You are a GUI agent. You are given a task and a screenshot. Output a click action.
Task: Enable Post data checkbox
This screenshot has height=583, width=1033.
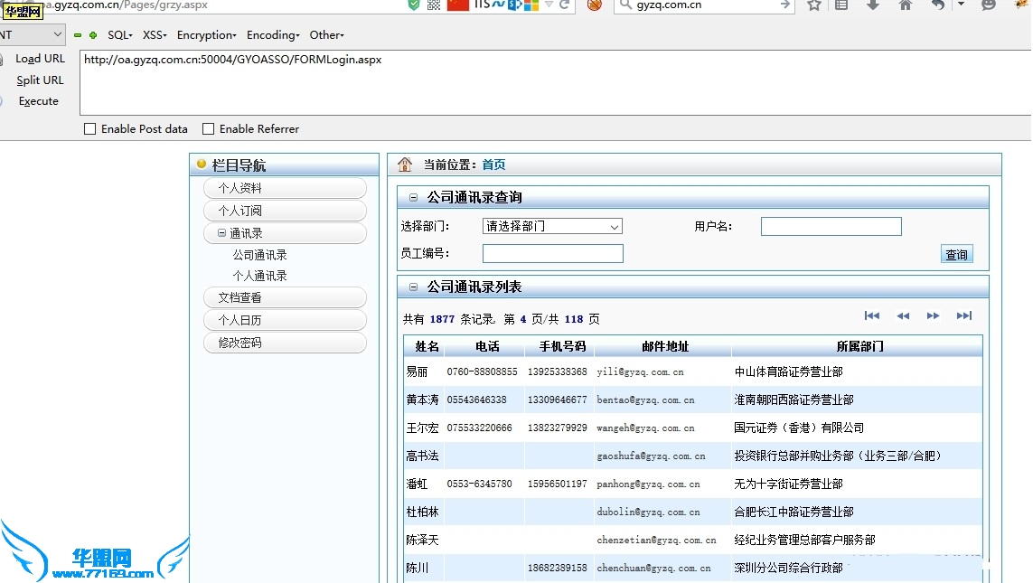coord(89,129)
